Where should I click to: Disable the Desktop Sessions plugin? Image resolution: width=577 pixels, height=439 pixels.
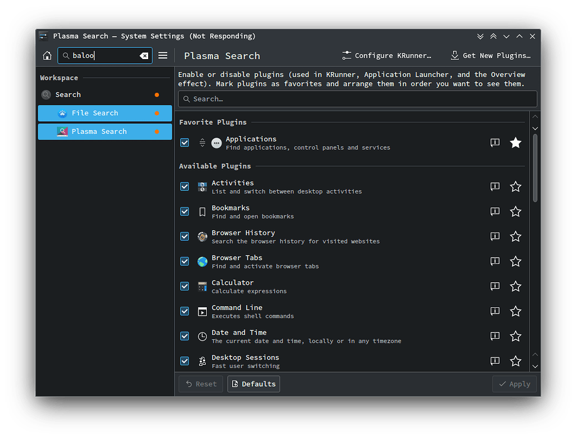(x=184, y=361)
